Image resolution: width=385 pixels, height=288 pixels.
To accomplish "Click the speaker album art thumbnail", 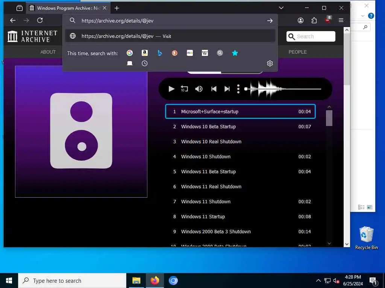I will point(81,132).
